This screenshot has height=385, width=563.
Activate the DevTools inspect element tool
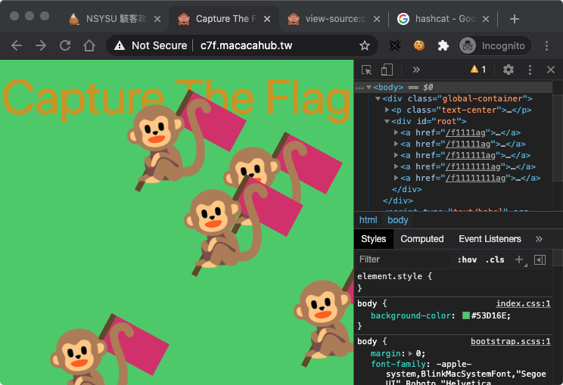(x=366, y=70)
